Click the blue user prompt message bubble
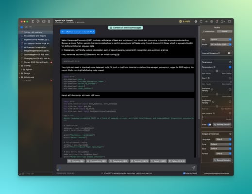Screen dimensions: 252x194 pos(78,32)
